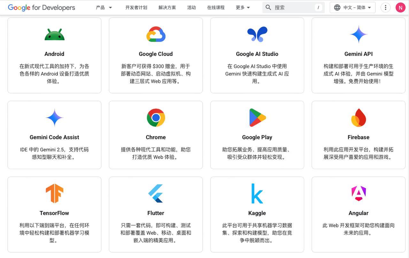The image size is (409, 258).
Task: Click the Android robot icon
Action: pos(54,34)
